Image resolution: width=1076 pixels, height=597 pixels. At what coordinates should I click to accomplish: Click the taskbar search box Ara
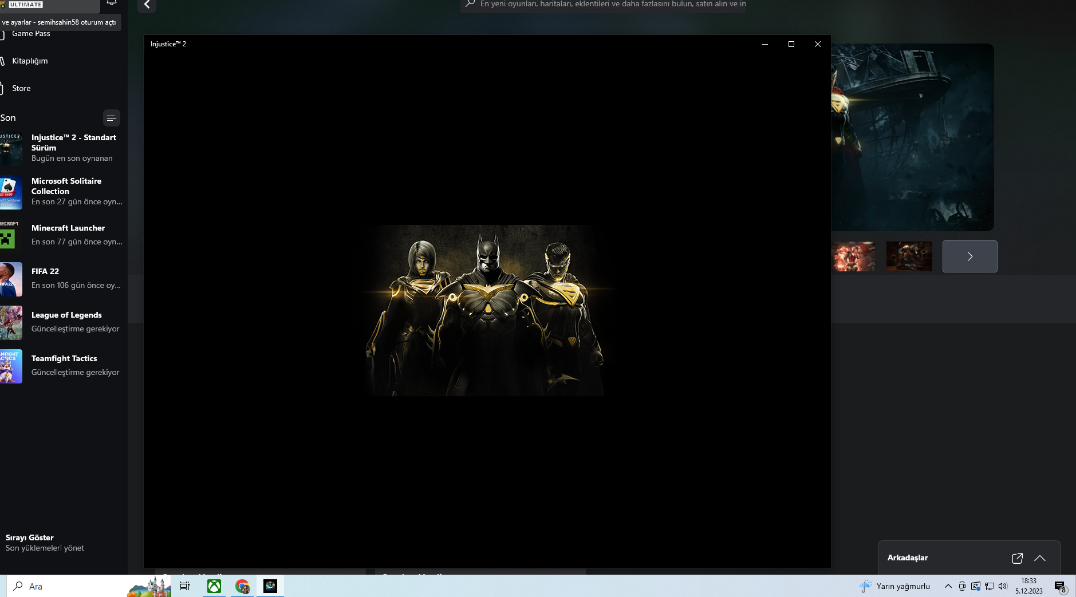[89, 586]
